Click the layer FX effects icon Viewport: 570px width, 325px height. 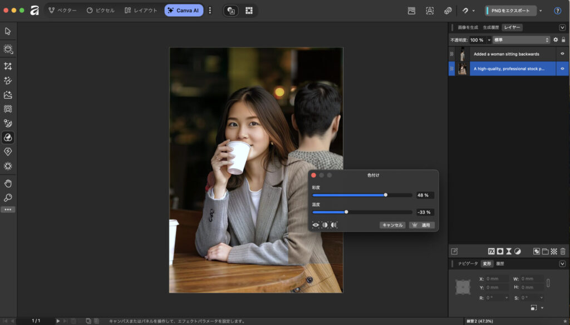tap(492, 251)
